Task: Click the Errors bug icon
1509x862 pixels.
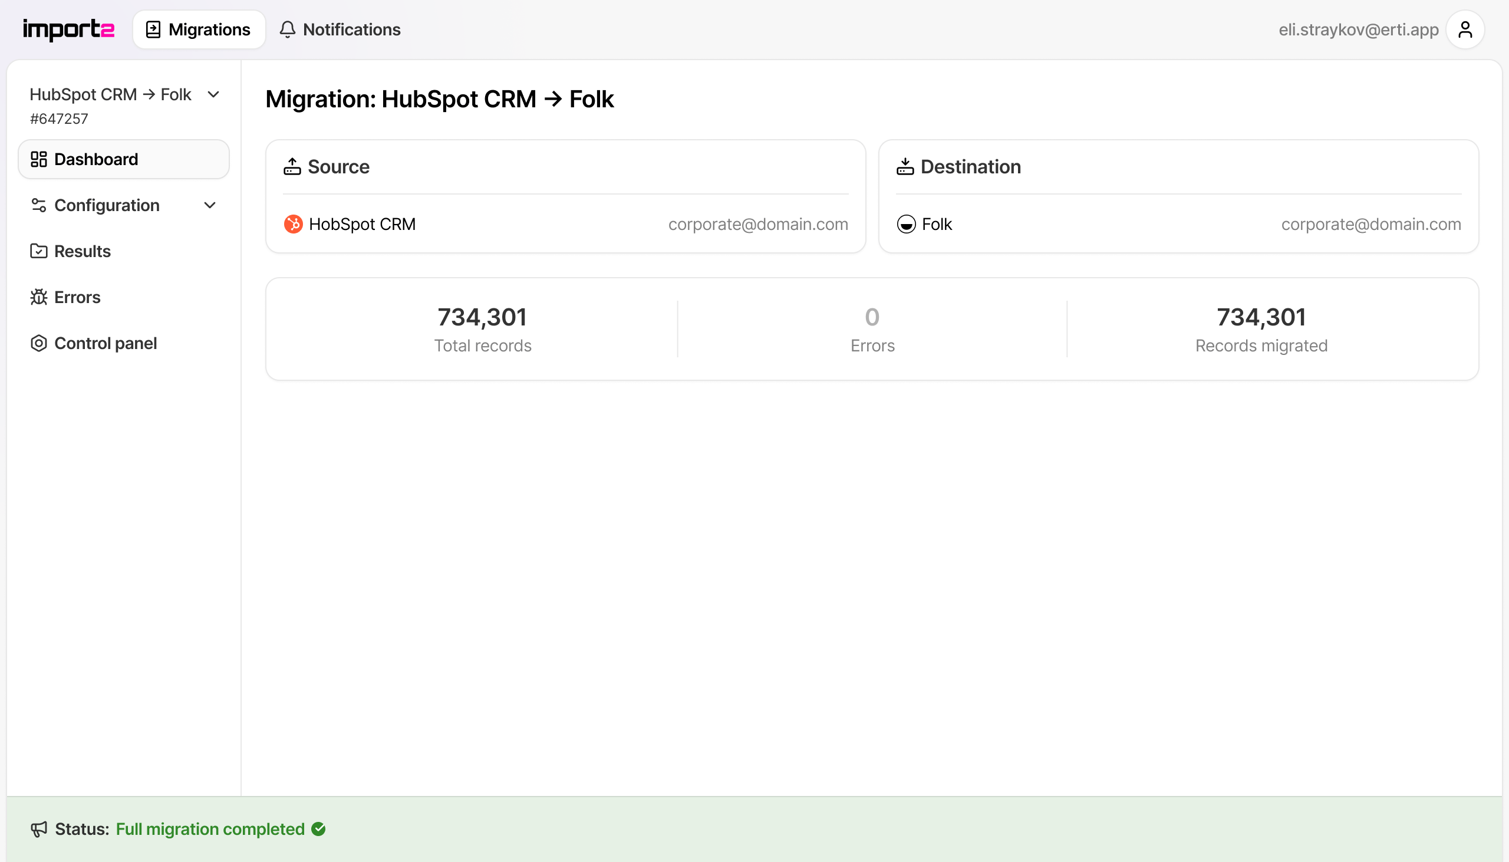Action: pos(39,297)
